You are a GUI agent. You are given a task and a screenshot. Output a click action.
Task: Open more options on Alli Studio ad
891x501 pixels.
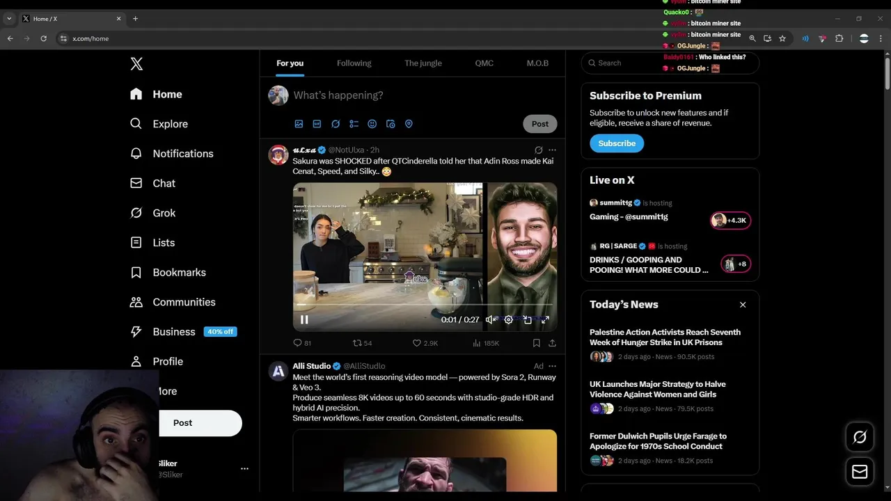[552, 366]
